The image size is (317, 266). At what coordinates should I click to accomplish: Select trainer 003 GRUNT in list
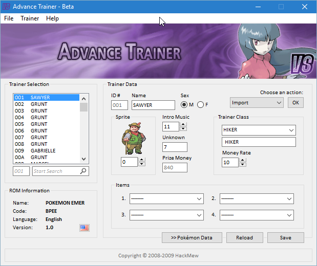tap(47, 111)
